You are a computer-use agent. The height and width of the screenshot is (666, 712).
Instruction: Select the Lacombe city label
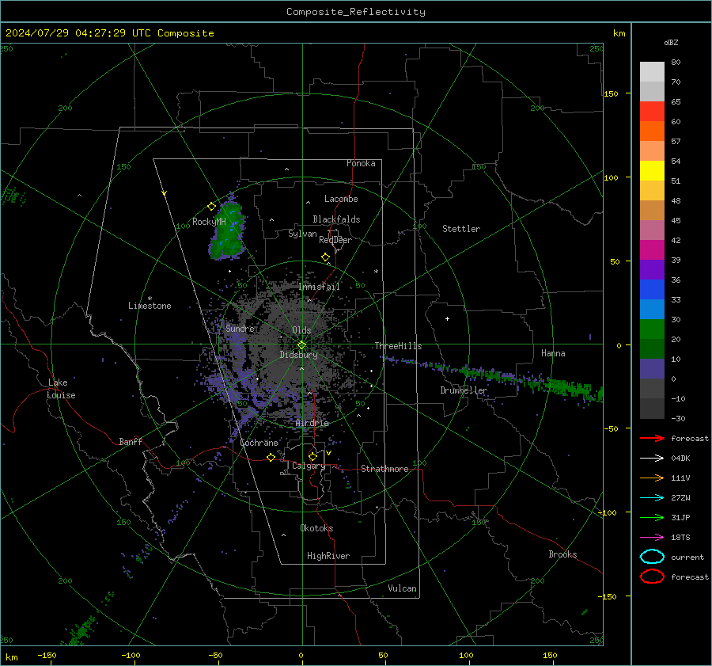pos(341,199)
